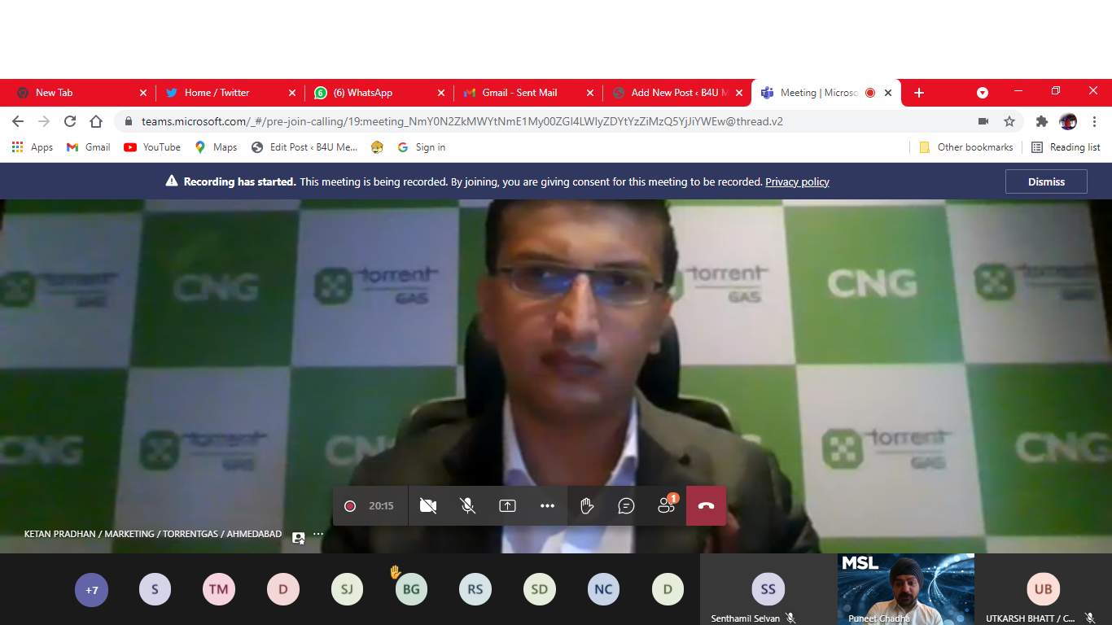Go back with browser back arrow
Image resolution: width=1112 pixels, height=625 pixels.
pyautogui.click(x=18, y=121)
